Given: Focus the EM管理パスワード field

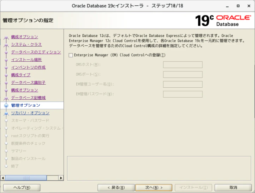Looking at the screenshot, I should [x=183, y=94].
